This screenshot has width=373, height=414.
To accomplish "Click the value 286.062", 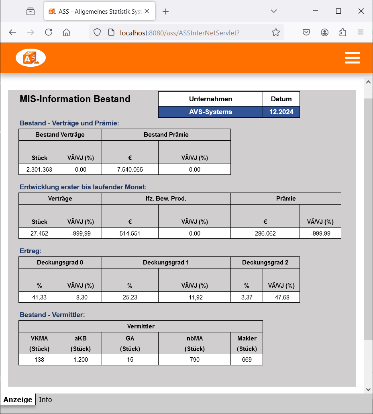I will 265,234.
